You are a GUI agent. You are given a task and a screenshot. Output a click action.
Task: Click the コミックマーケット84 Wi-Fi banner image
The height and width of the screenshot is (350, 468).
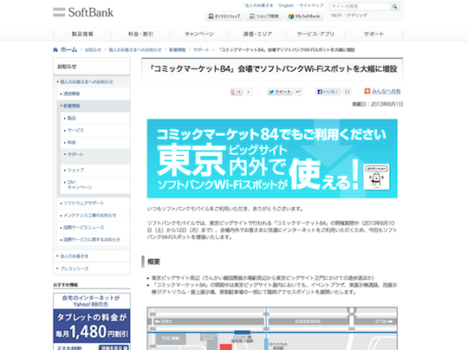pos(272,159)
